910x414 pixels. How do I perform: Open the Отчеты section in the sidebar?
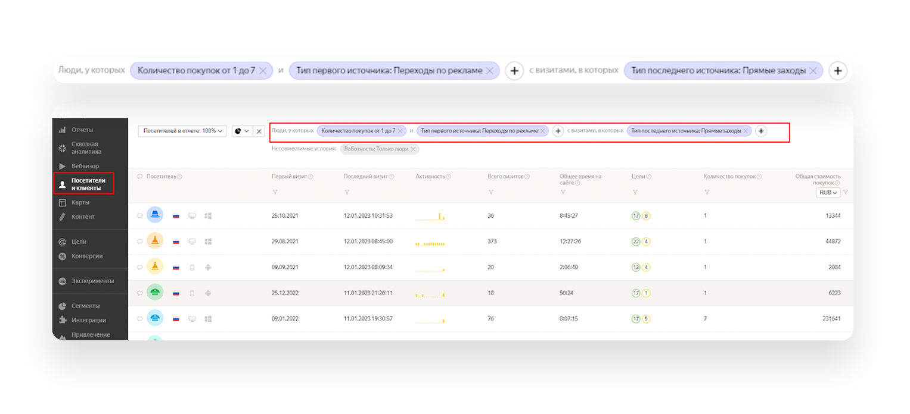(x=82, y=130)
